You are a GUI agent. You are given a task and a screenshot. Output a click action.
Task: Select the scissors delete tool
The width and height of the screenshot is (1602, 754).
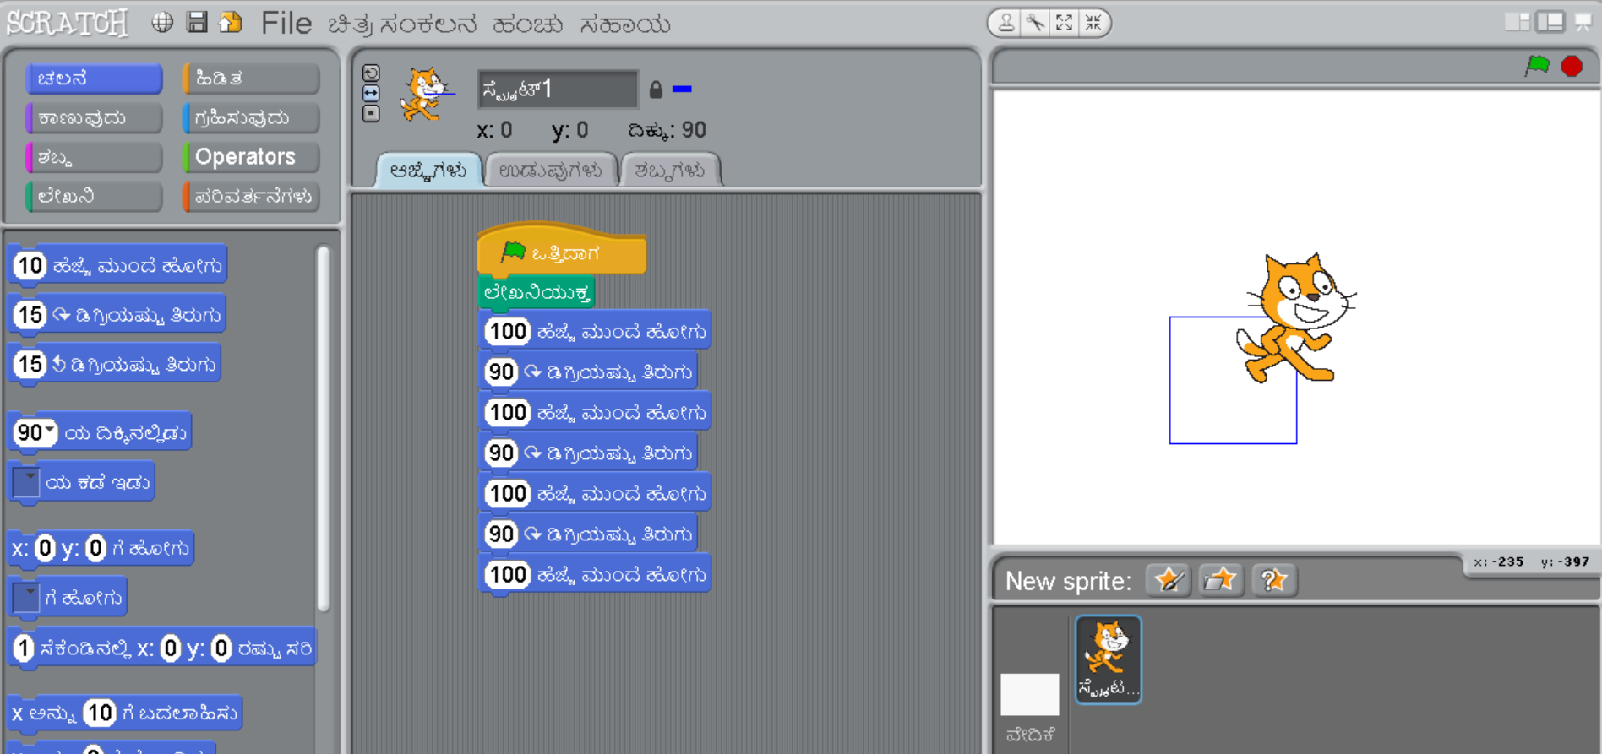[1035, 23]
